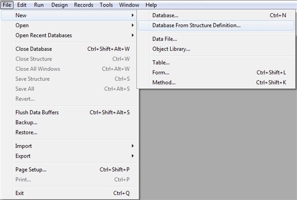Expand Open Recent Databases submenu
The image size is (297, 200).
pyautogui.click(x=43, y=35)
